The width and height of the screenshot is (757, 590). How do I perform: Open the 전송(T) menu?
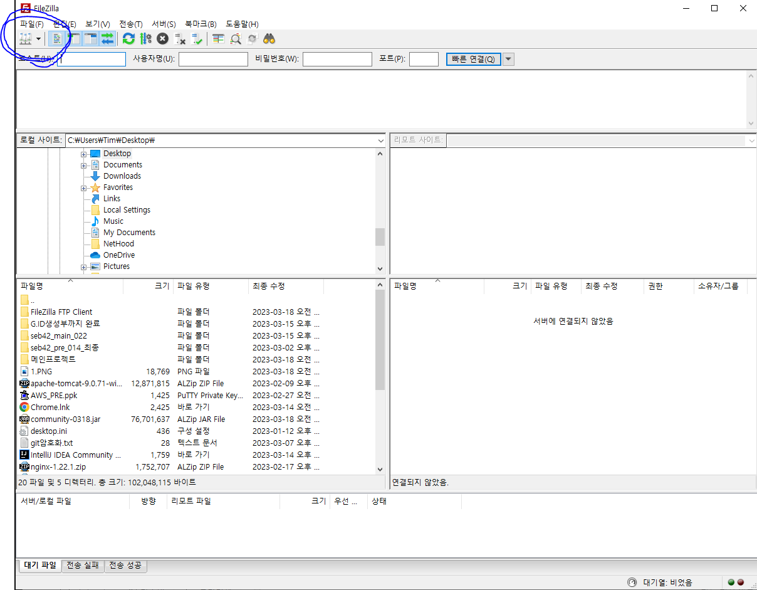tap(131, 24)
